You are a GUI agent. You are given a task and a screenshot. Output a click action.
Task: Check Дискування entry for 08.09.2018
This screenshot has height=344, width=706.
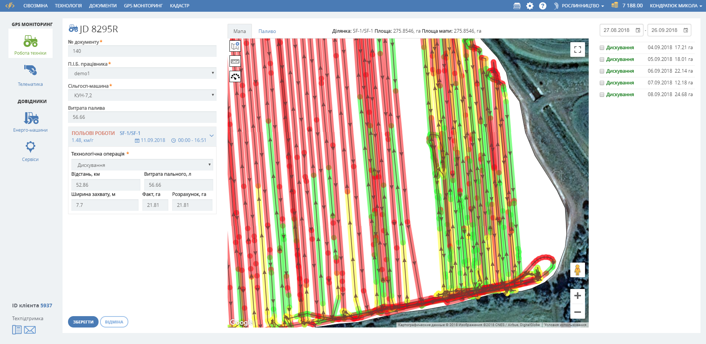[602, 95]
